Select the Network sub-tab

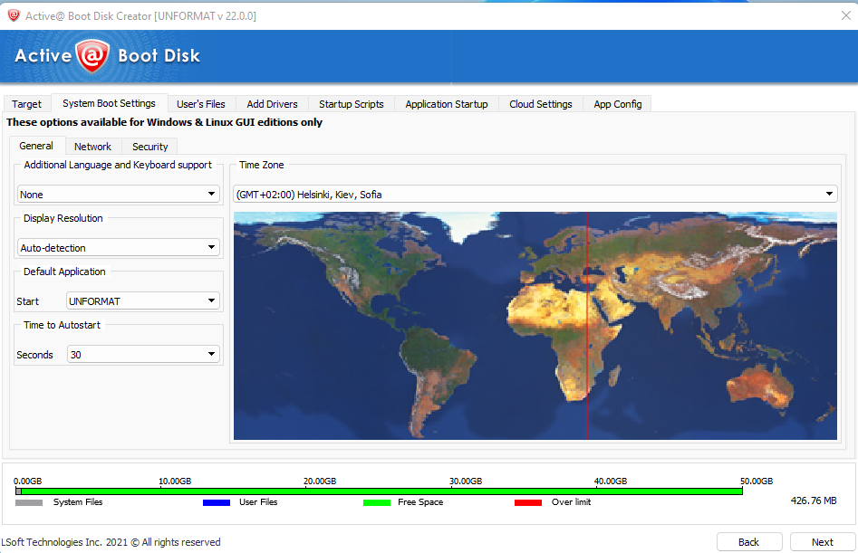(x=92, y=147)
